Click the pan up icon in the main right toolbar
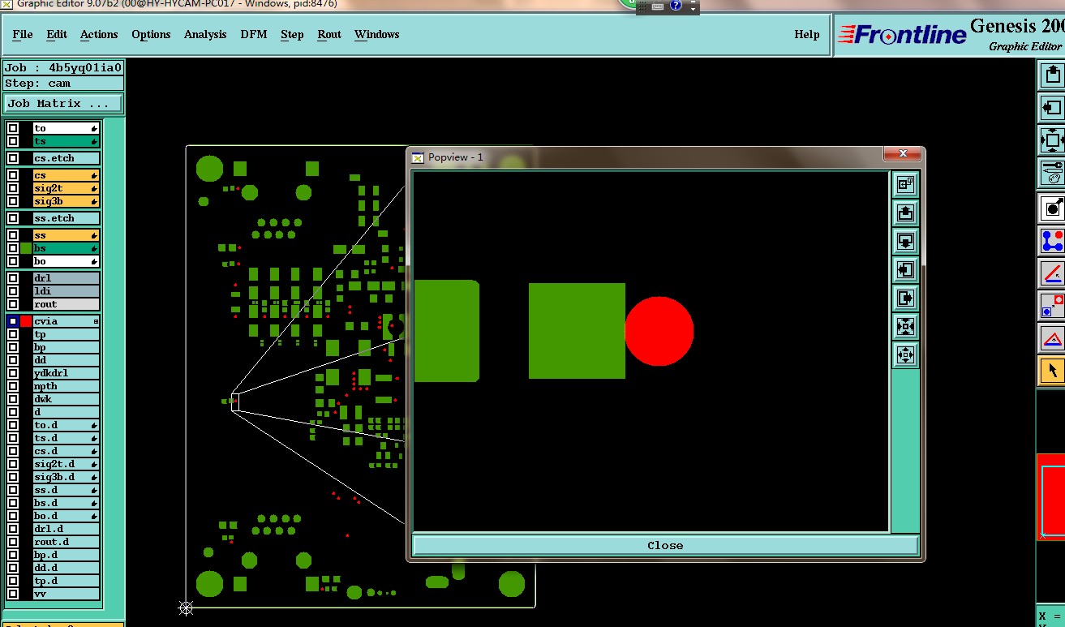Viewport: 1065px width, 627px height. pos(1053,75)
